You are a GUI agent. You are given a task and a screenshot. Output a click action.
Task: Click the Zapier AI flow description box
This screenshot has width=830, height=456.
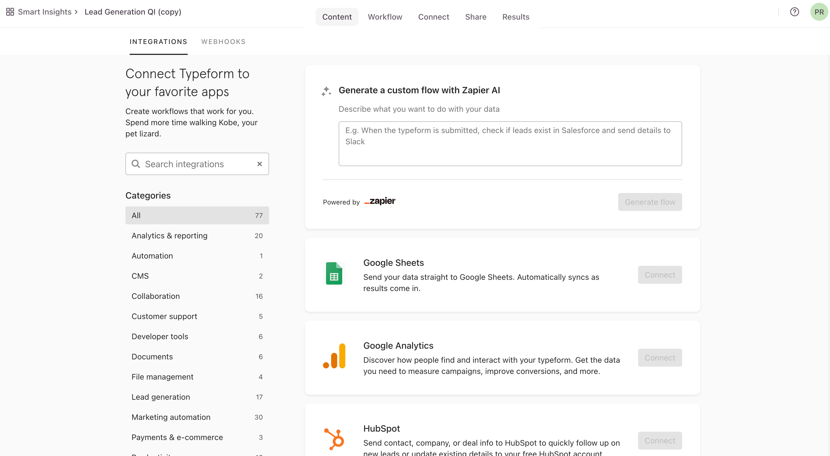pos(510,144)
